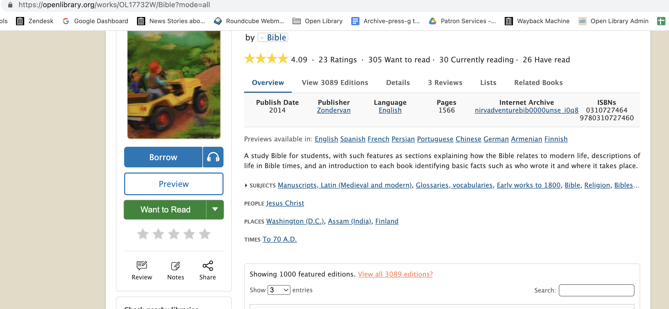Click the Bible subject link
This screenshot has width=669, height=309.
[572, 185]
